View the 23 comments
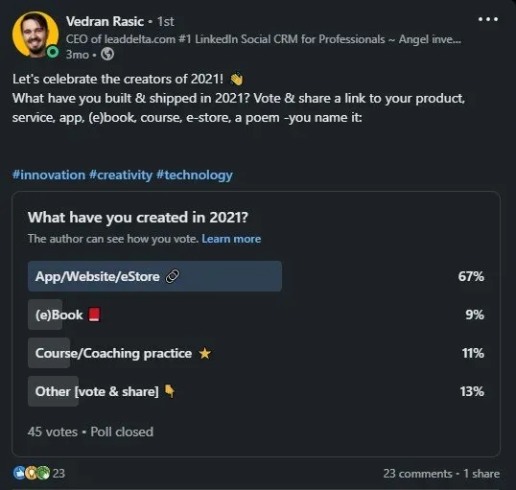Image resolution: width=516 pixels, height=490 pixels. click(x=417, y=473)
